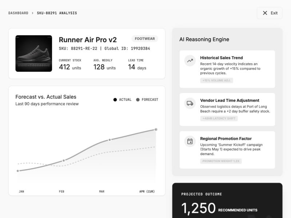Click the Historical Sales Trend heading
This screenshot has width=291, height=218.
[x=222, y=58]
